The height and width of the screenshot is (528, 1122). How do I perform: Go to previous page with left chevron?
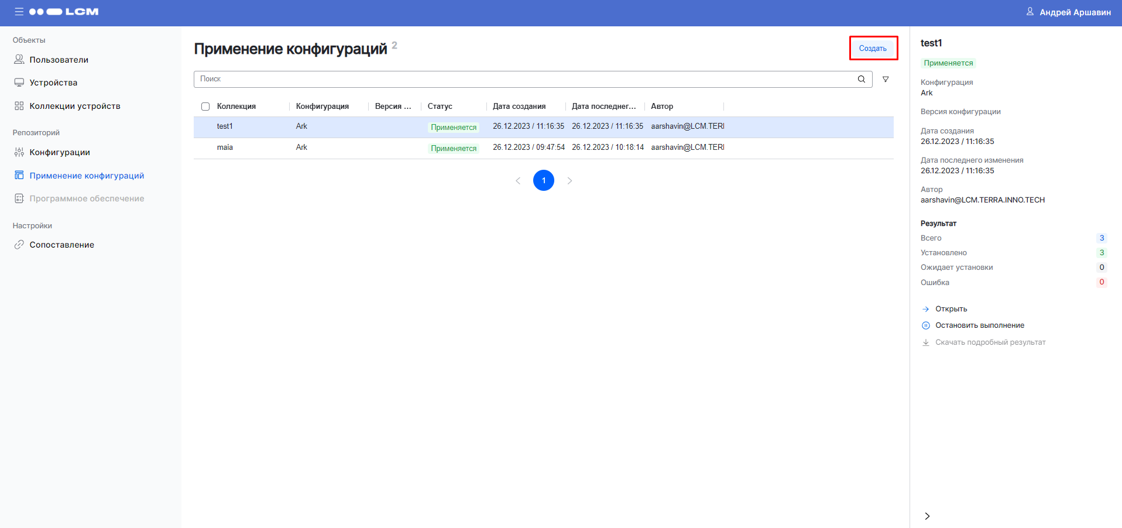click(x=518, y=181)
